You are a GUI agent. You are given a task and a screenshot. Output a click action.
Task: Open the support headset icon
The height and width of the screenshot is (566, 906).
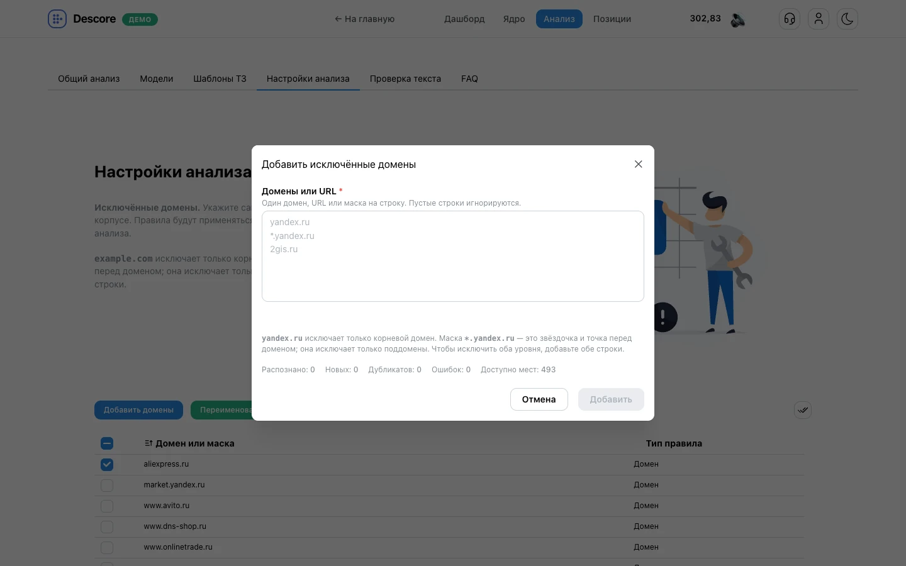(790, 19)
